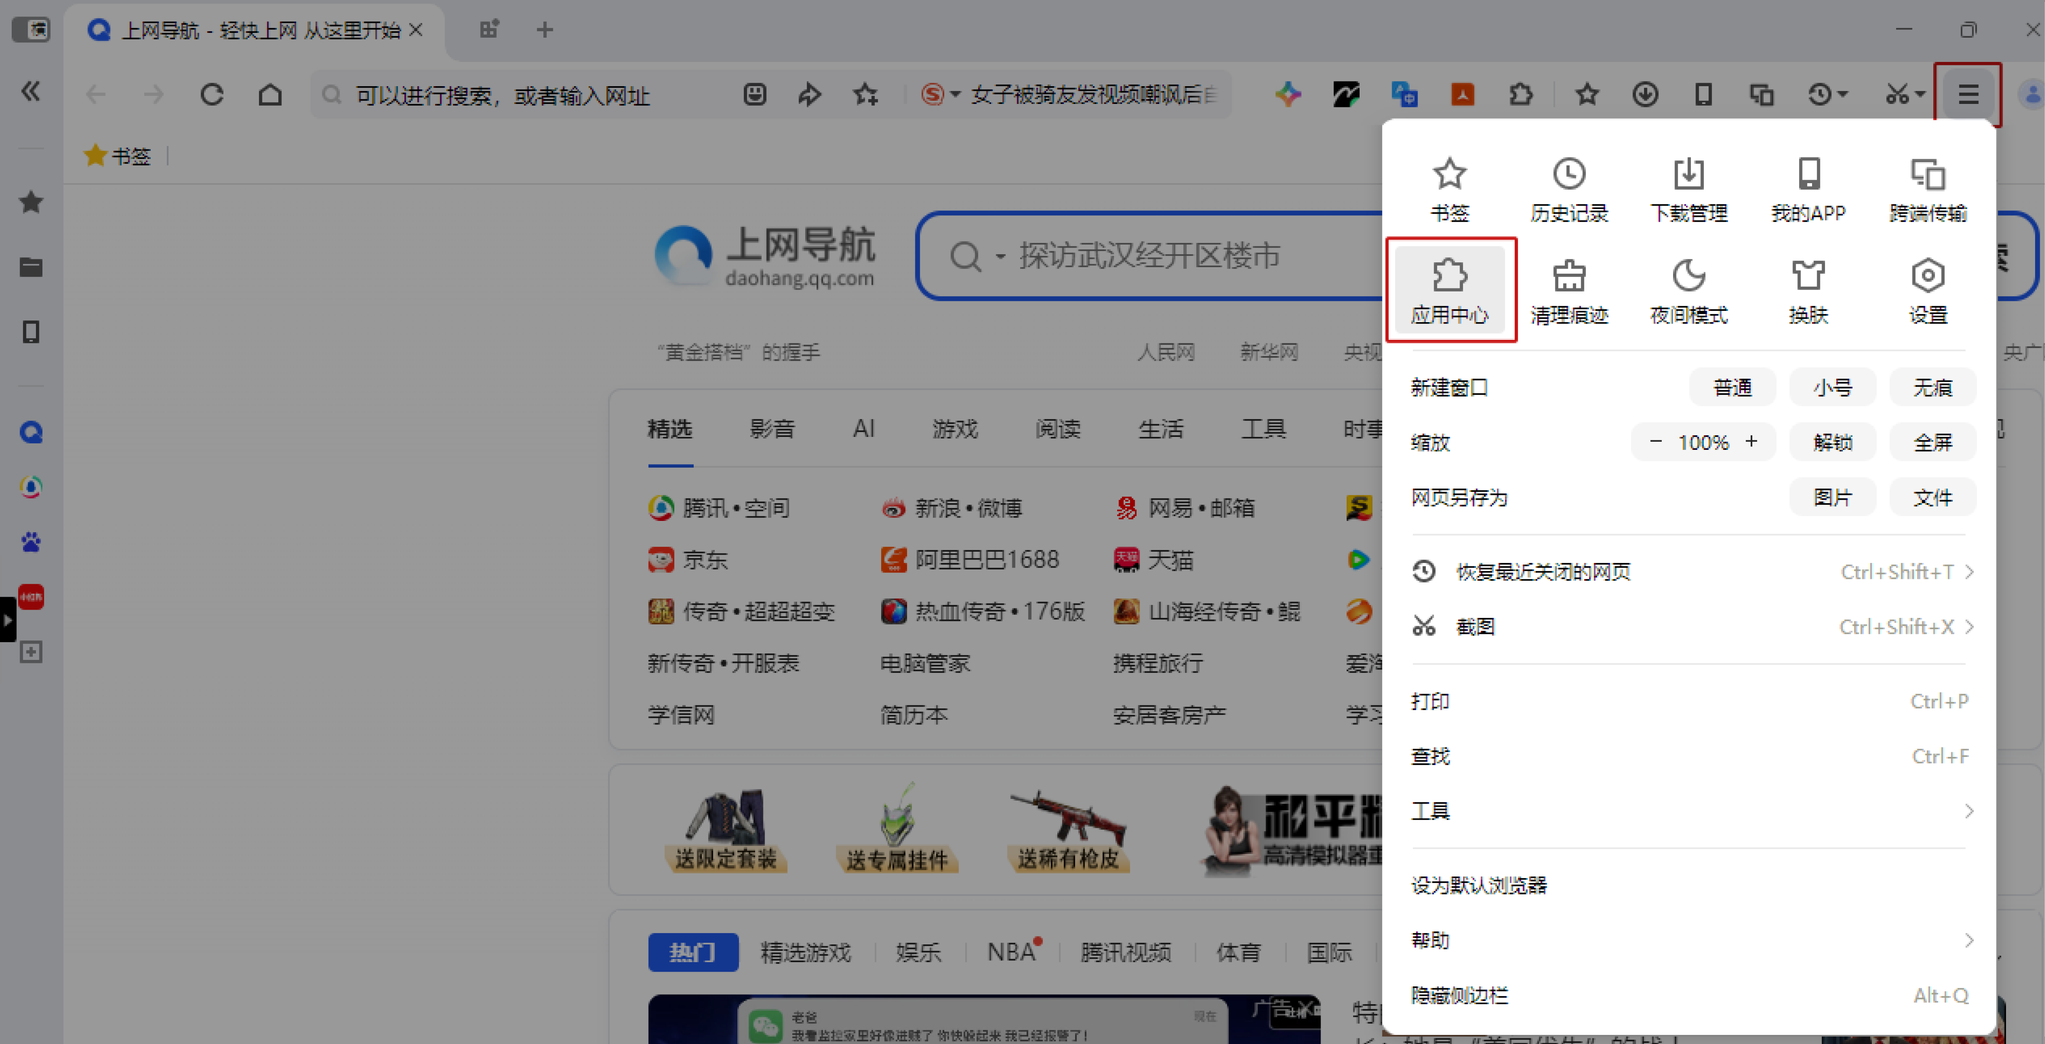Open sidebar favorites star icon
The height and width of the screenshot is (1044, 2045).
click(31, 203)
